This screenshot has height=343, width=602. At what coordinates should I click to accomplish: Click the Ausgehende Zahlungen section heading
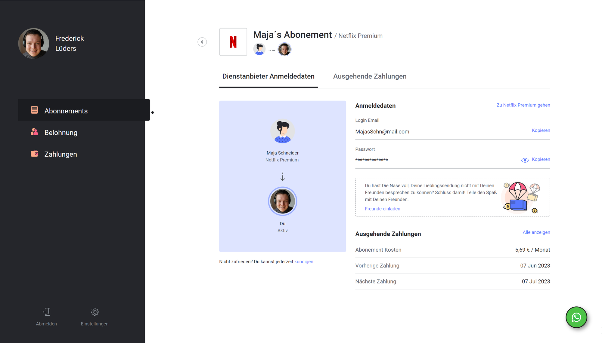(388, 234)
